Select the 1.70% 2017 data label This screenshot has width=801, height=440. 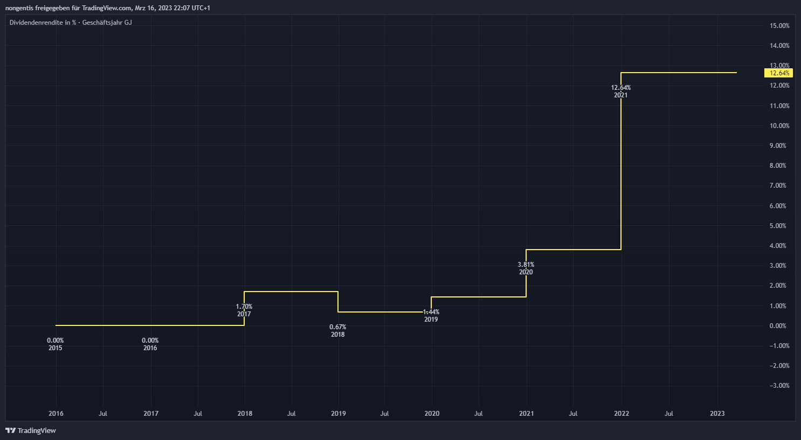point(244,310)
